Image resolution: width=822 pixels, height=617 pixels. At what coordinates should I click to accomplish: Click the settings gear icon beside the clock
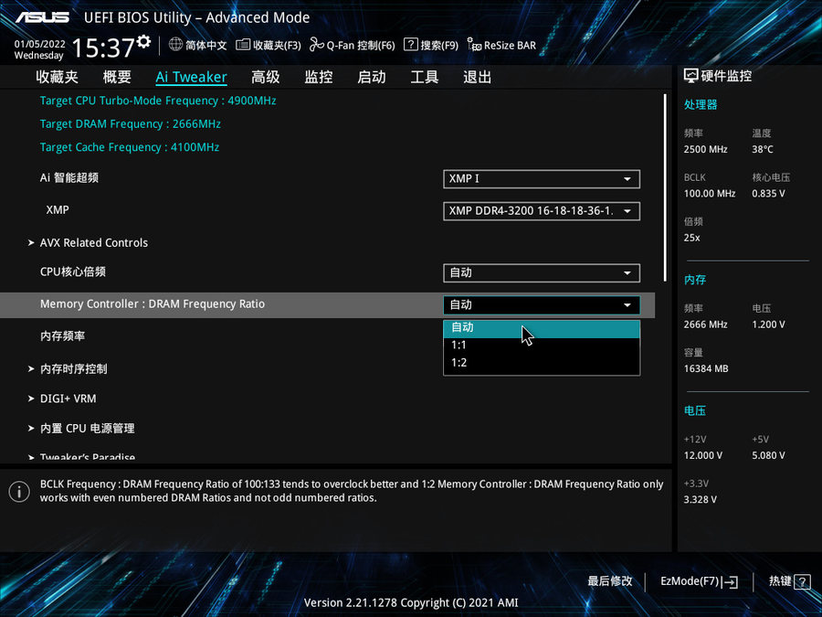142,42
